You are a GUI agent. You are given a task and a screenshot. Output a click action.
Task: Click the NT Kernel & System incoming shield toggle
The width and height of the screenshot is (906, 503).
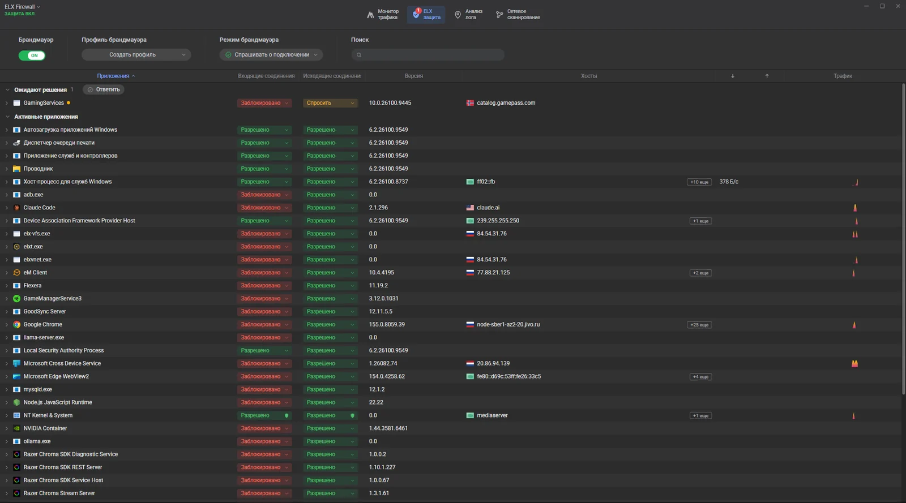coord(287,415)
